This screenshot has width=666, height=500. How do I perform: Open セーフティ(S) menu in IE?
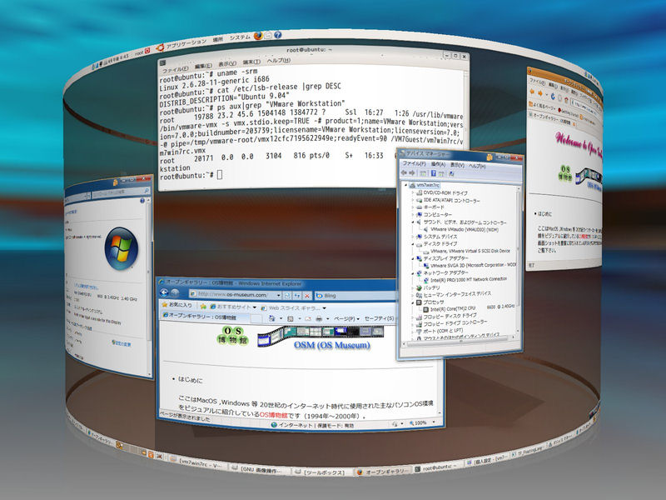[379, 318]
